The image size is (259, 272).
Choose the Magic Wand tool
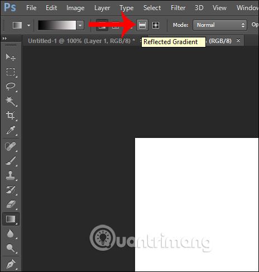point(11,101)
